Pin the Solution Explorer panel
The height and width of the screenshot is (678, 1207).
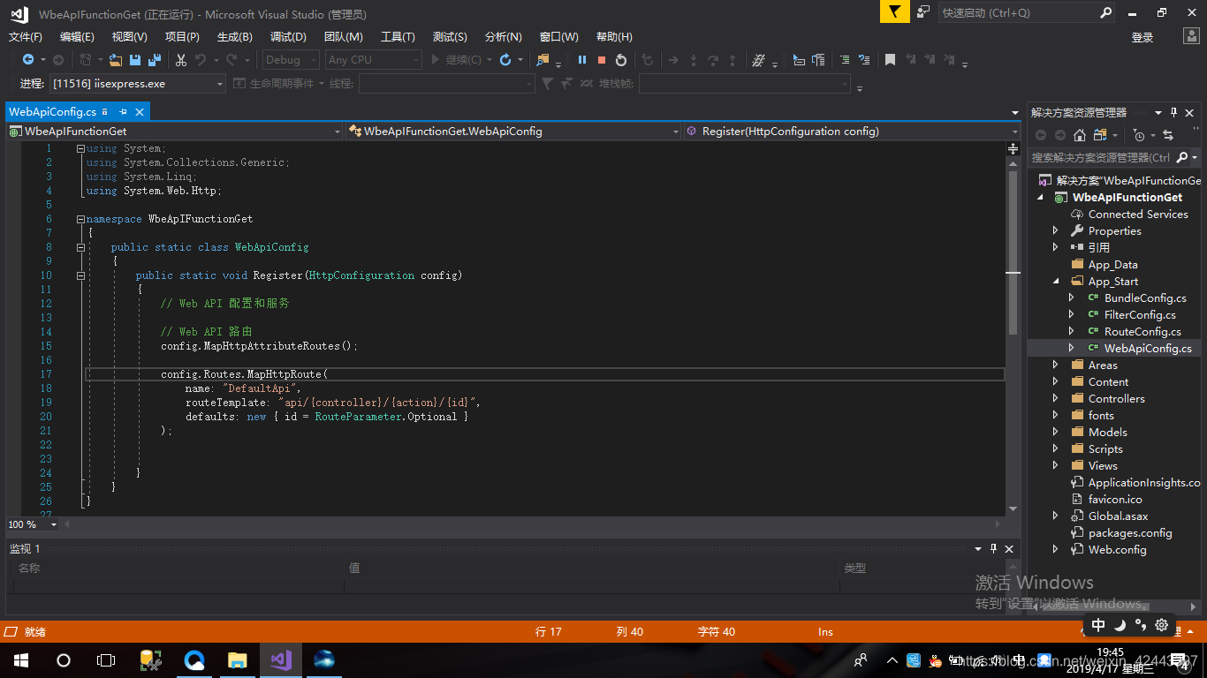(x=1173, y=112)
